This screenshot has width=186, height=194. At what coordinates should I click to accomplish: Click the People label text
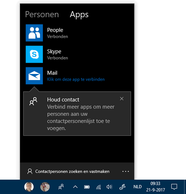(55, 30)
